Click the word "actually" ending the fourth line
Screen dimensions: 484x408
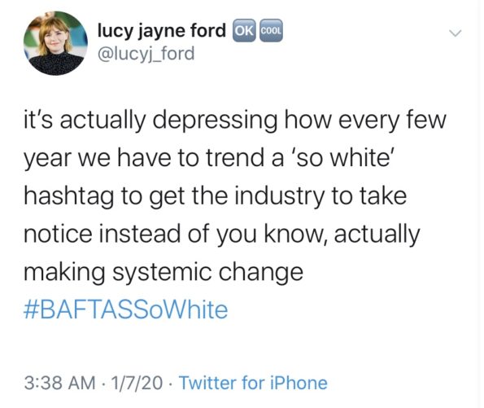377,235
